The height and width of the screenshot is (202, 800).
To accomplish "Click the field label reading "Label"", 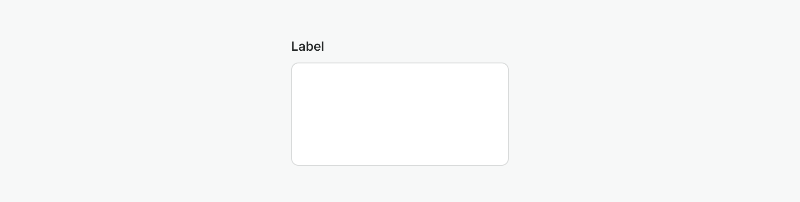I will [307, 46].
